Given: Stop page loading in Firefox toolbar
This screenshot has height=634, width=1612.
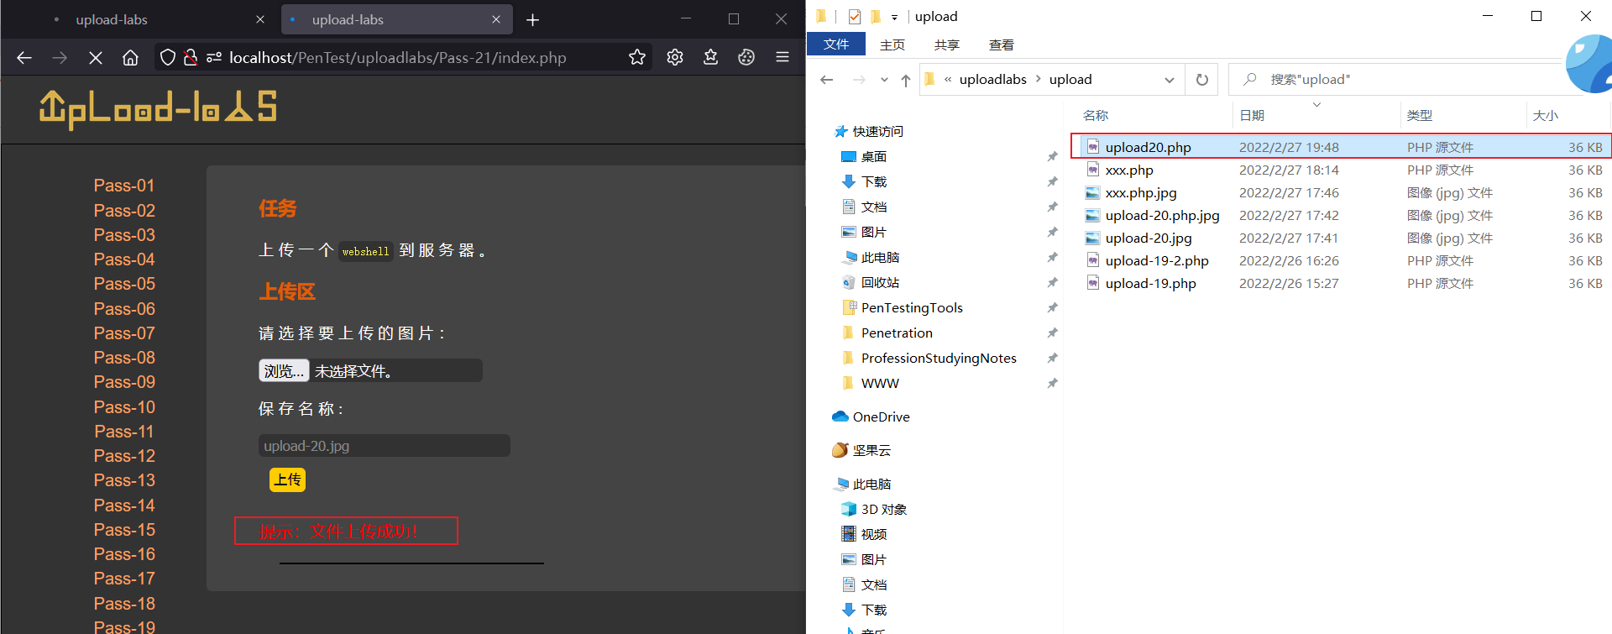Looking at the screenshot, I should click(x=96, y=57).
